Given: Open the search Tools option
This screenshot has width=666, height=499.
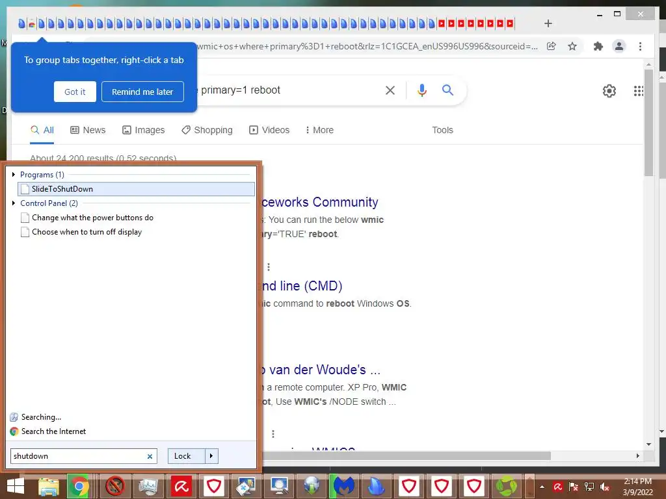Looking at the screenshot, I should tap(442, 130).
